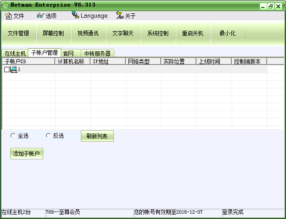Viewport: 286px width, 219px height.
Task: Minimize the Netman Enterprise window
Action: (x=263, y=7)
